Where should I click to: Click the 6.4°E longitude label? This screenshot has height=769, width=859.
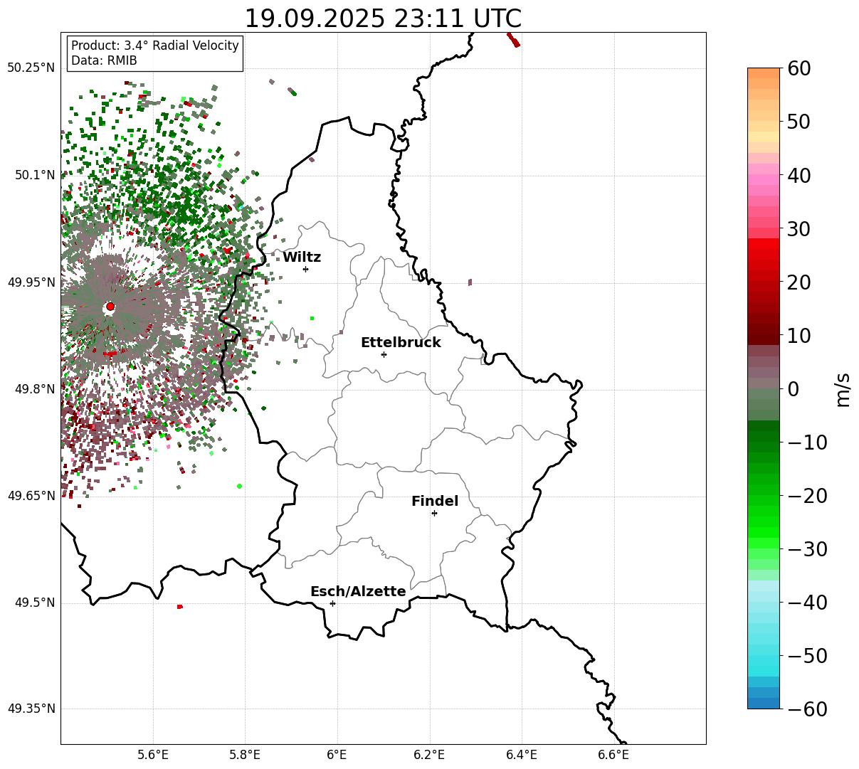coord(522,755)
